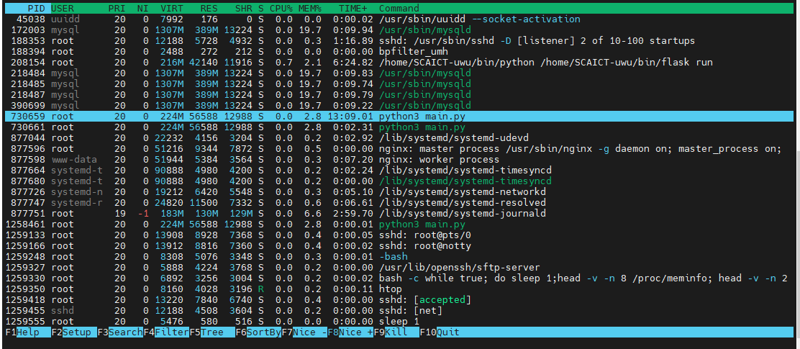This screenshot has height=349, width=800.
Task: Sort by the CPU% column header
Action: click(x=281, y=8)
